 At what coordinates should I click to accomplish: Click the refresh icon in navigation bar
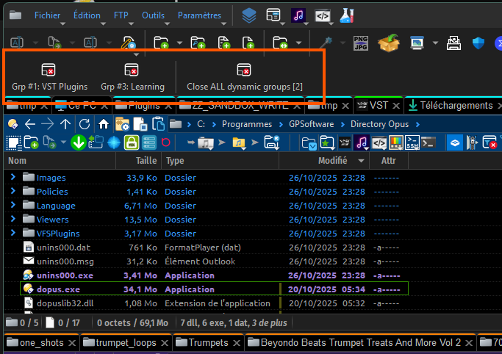point(85,123)
